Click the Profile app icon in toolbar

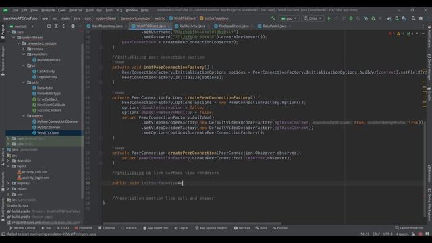coord(366,18)
